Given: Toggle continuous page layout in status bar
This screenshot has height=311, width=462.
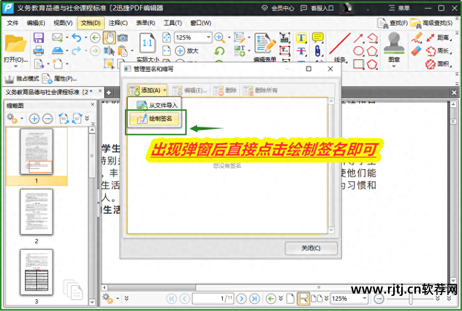Looking at the screenshot, I should coord(304,298).
